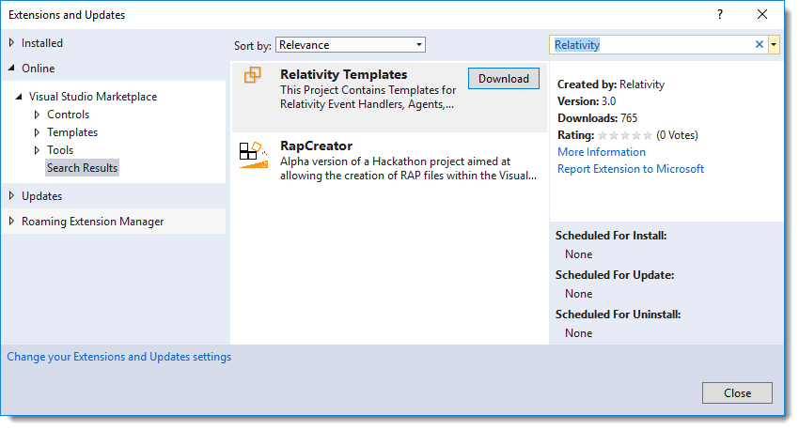Collapse the Visual Studio Marketplace node
This screenshot has width=799, height=430.
click(19, 96)
